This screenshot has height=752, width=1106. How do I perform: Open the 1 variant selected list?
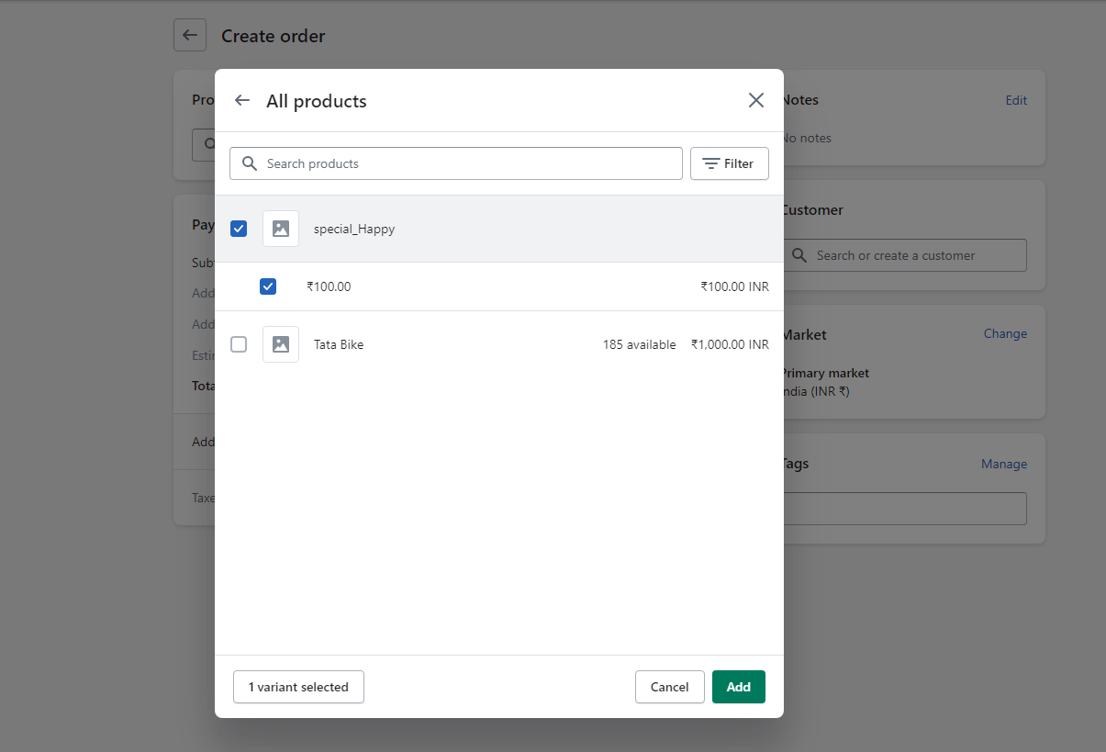coord(298,687)
